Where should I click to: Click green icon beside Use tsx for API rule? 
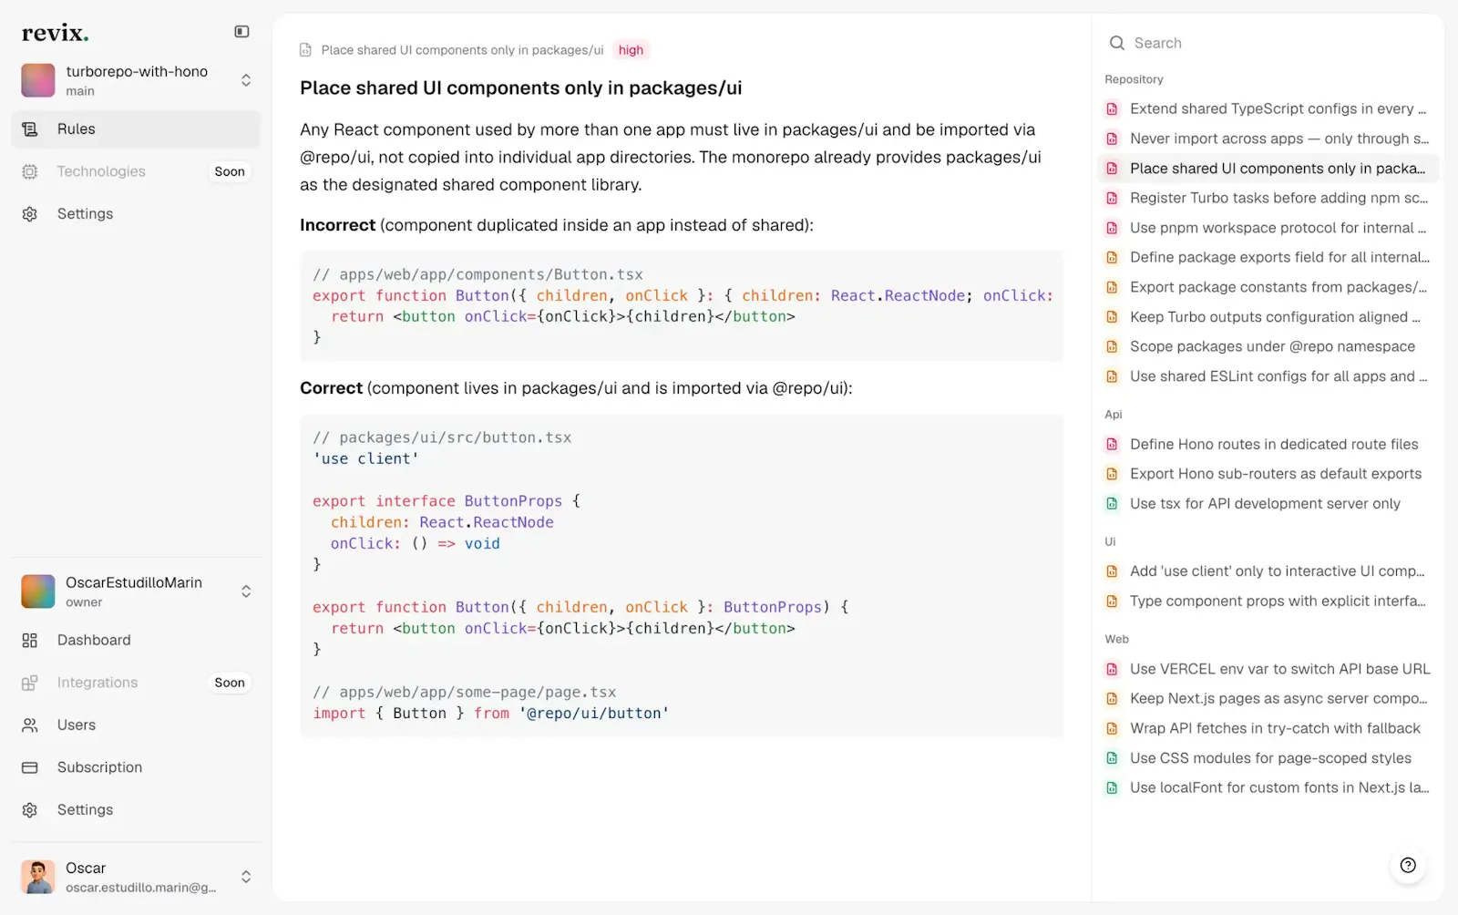pos(1112,504)
